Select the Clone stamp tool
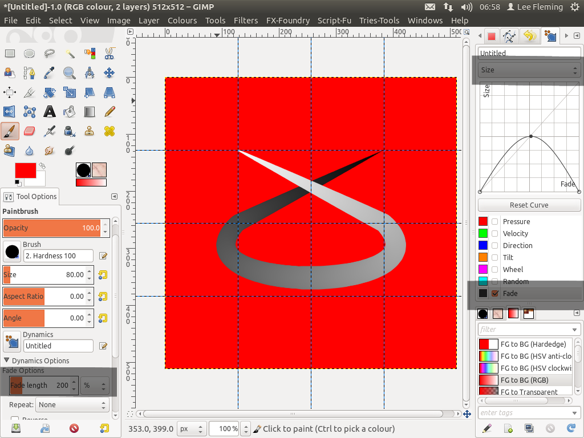The image size is (584, 438). (x=90, y=131)
